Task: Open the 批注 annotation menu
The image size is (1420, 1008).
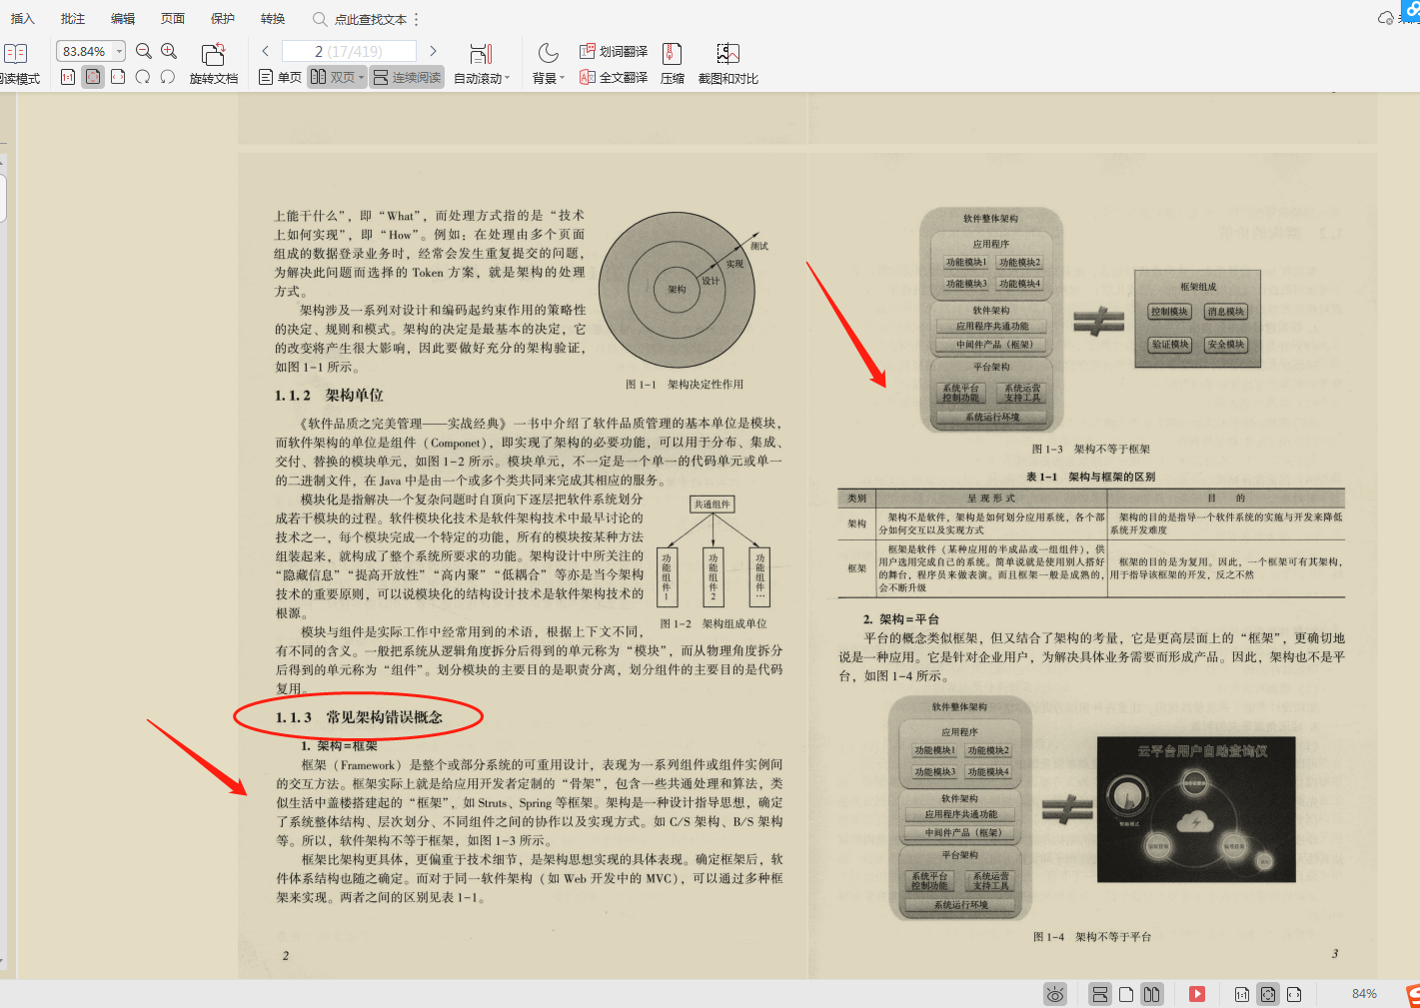Action: [x=71, y=17]
